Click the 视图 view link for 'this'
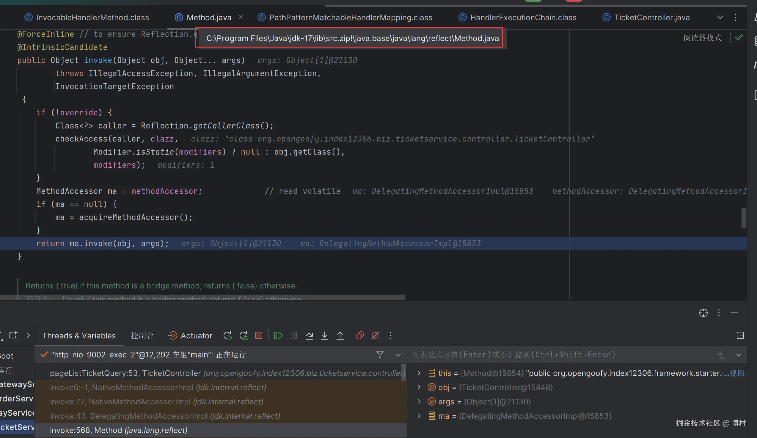 tap(737, 373)
